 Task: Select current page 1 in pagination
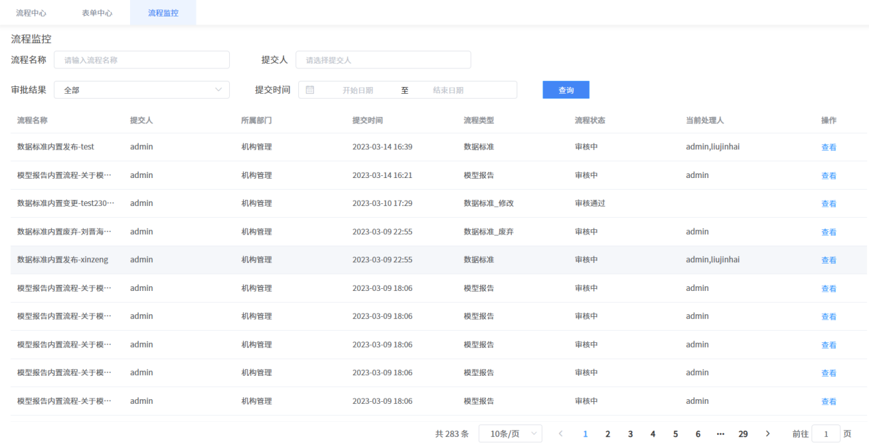pyautogui.click(x=585, y=433)
